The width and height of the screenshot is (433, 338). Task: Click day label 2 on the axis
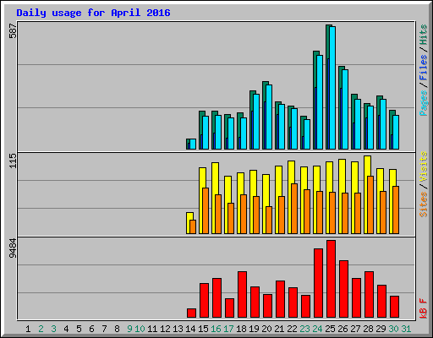tap(41, 329)
